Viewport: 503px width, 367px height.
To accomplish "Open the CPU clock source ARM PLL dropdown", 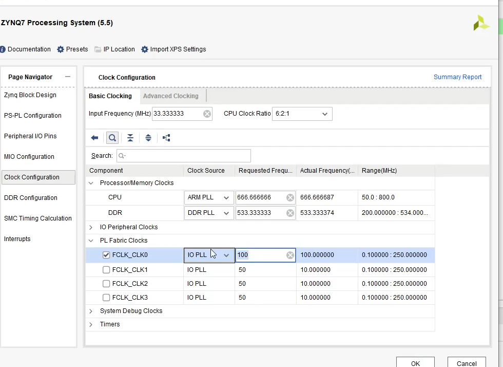I will 209,197.
